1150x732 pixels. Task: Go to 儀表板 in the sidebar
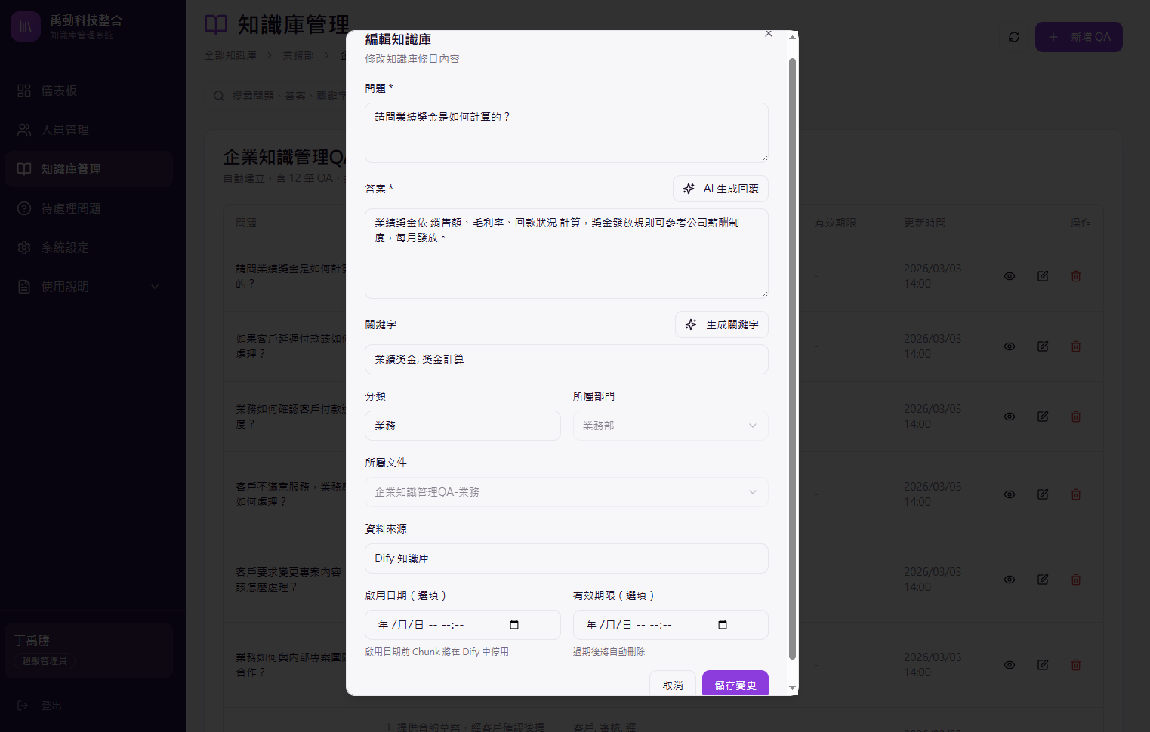pos(89,91)
